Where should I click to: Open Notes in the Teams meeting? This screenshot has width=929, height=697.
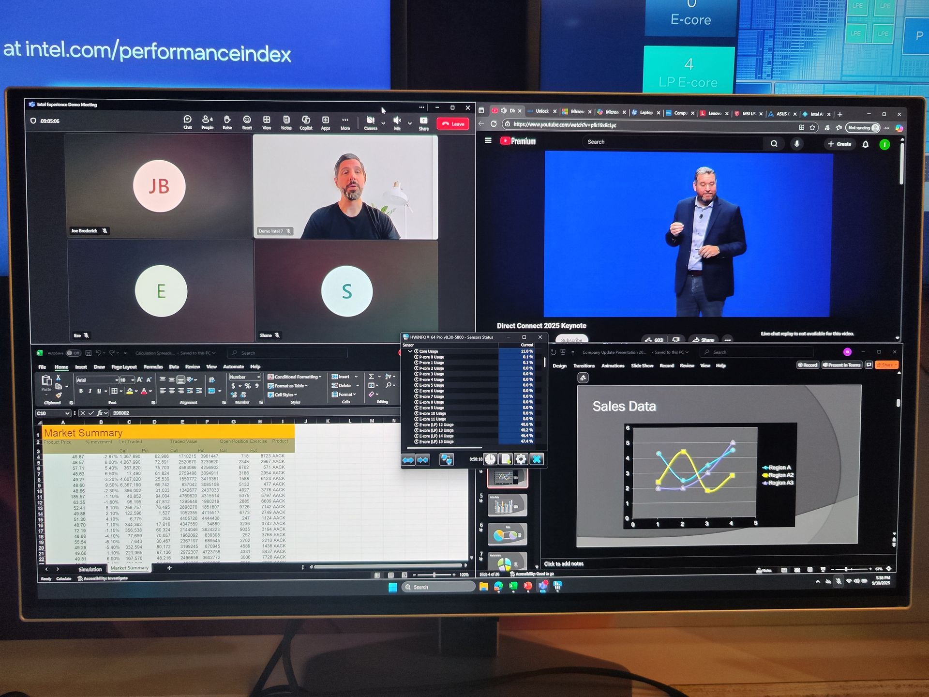pyautogui.click(x=286, y=122)
